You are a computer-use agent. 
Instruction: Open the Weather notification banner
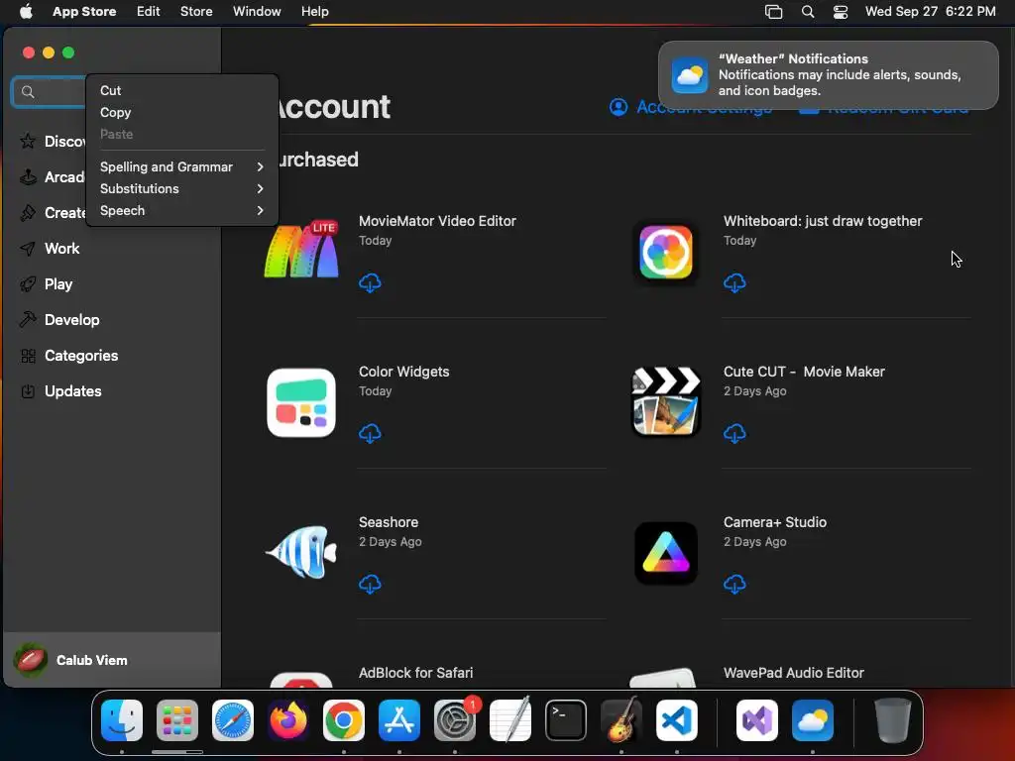coord(828,75)
